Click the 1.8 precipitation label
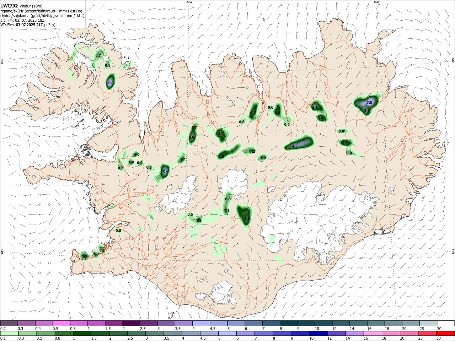Viewport: 455px width, 341px height. [x=221, y=156]
